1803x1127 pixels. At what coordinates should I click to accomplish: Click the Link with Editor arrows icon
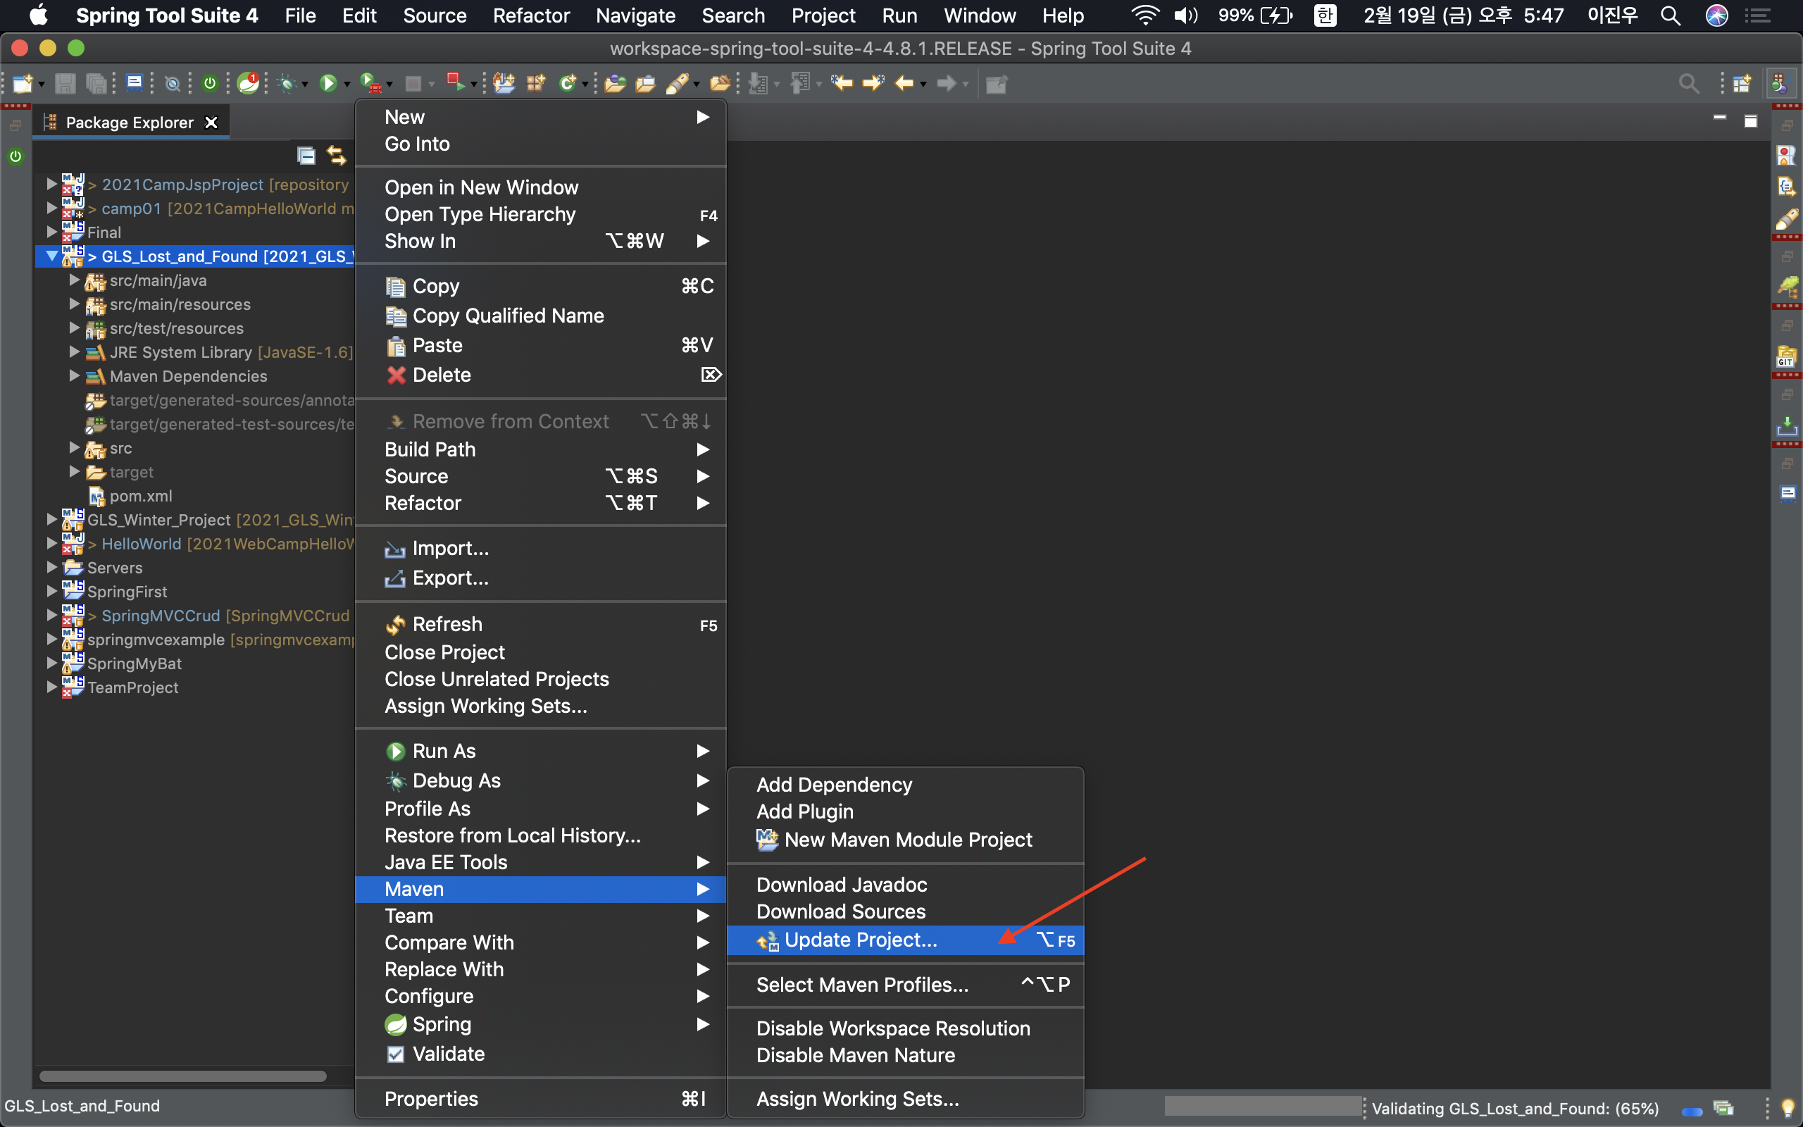tap(337, 155)
